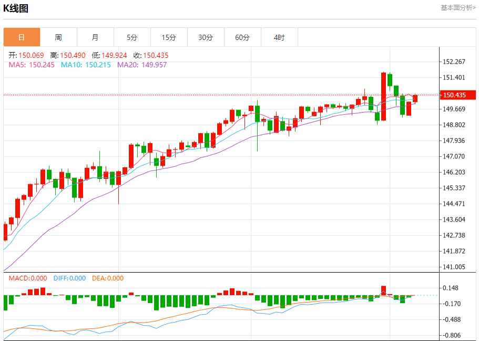Show the 30分 interval chart
Screen dimensions: 479x341
coord(206,37)
